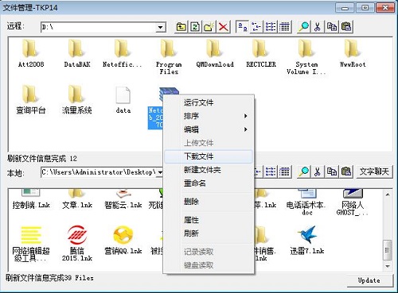This screenshot has height=293, width=398.
Task: Copy the selected remote file
Action: 332,27
